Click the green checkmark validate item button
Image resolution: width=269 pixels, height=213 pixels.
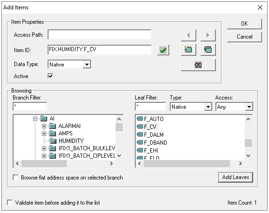[163, 50]
